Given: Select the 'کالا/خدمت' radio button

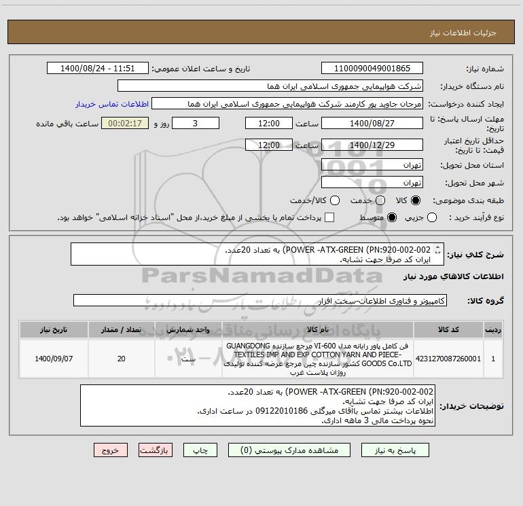Looking at the screenshot, I should coord(335,200).
